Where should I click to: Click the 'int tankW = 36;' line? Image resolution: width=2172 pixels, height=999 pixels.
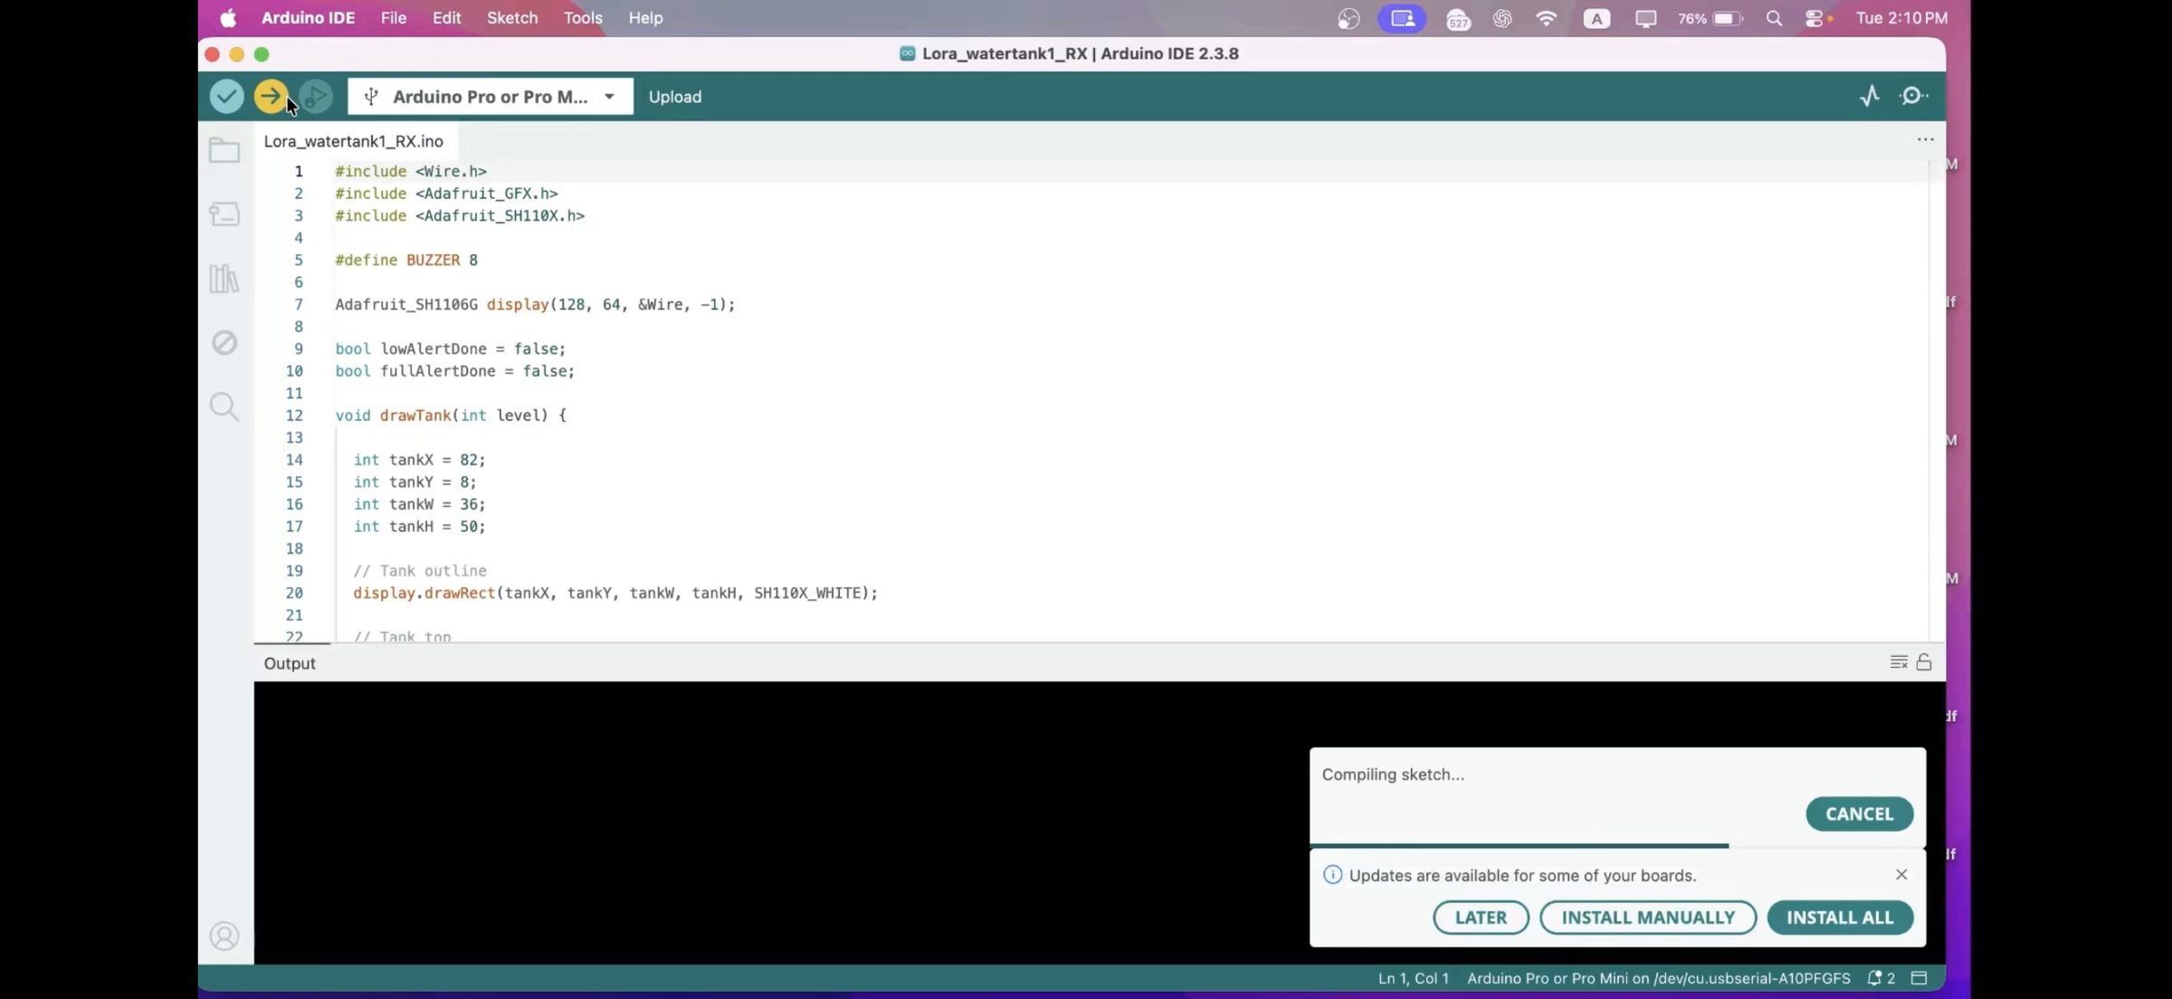point(419,504)
